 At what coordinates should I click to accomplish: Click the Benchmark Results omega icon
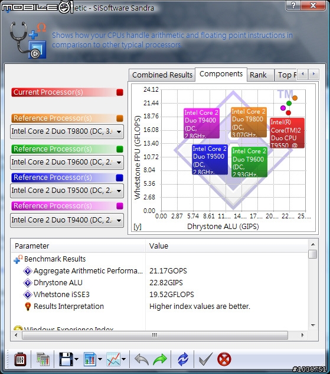[x=18, y=259]
